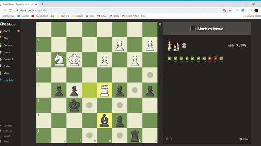Click the white knight on g3
Viewport: 261px width, 146px height.
[x=59, y=60]
